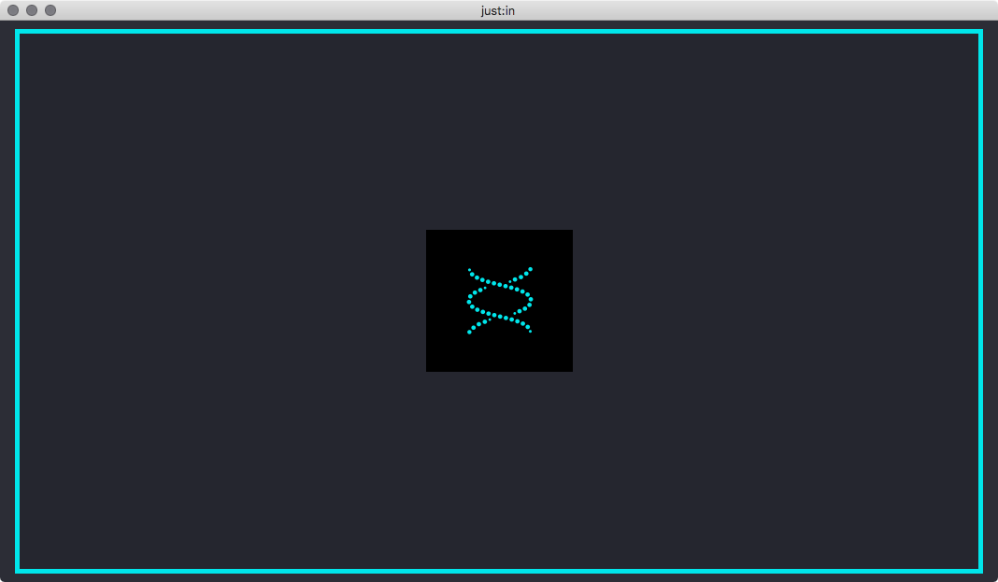
Task: Maximize the just:in window
Action: pyautogui.click(x=50, y=10)
